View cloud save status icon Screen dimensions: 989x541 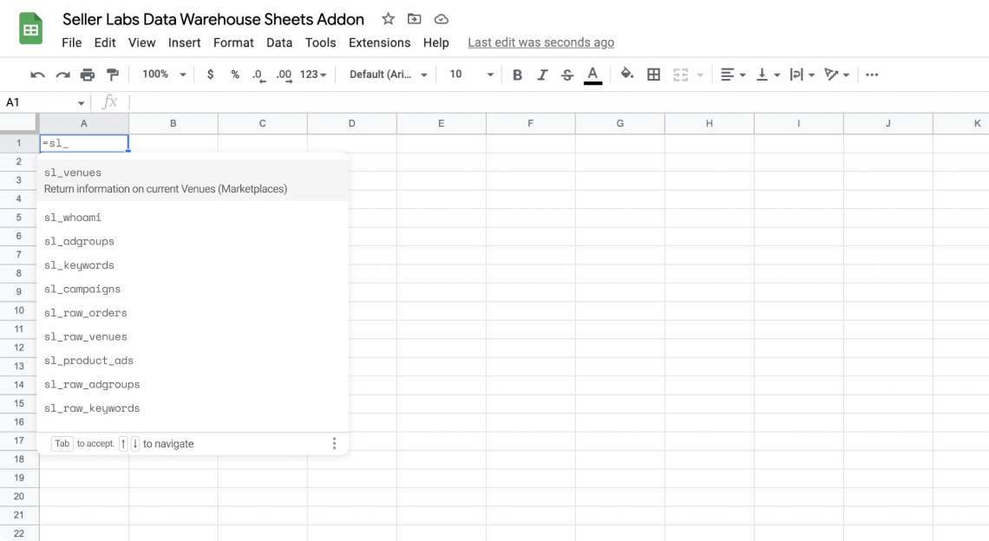tap(442, 19)
